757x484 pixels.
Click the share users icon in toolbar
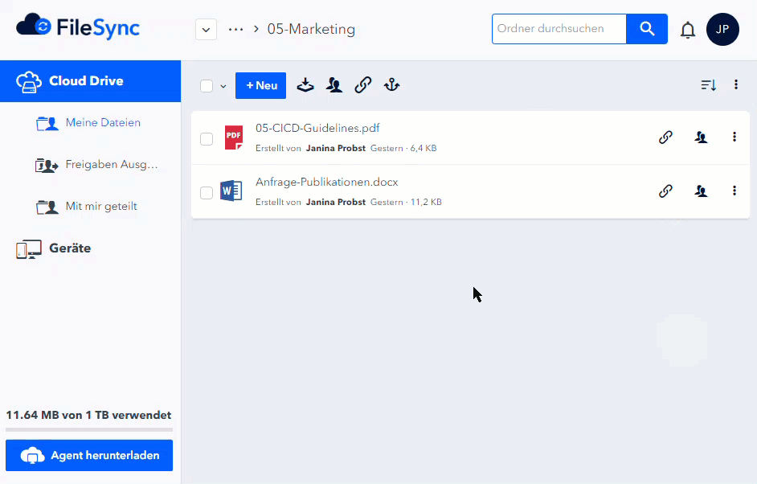334,85
